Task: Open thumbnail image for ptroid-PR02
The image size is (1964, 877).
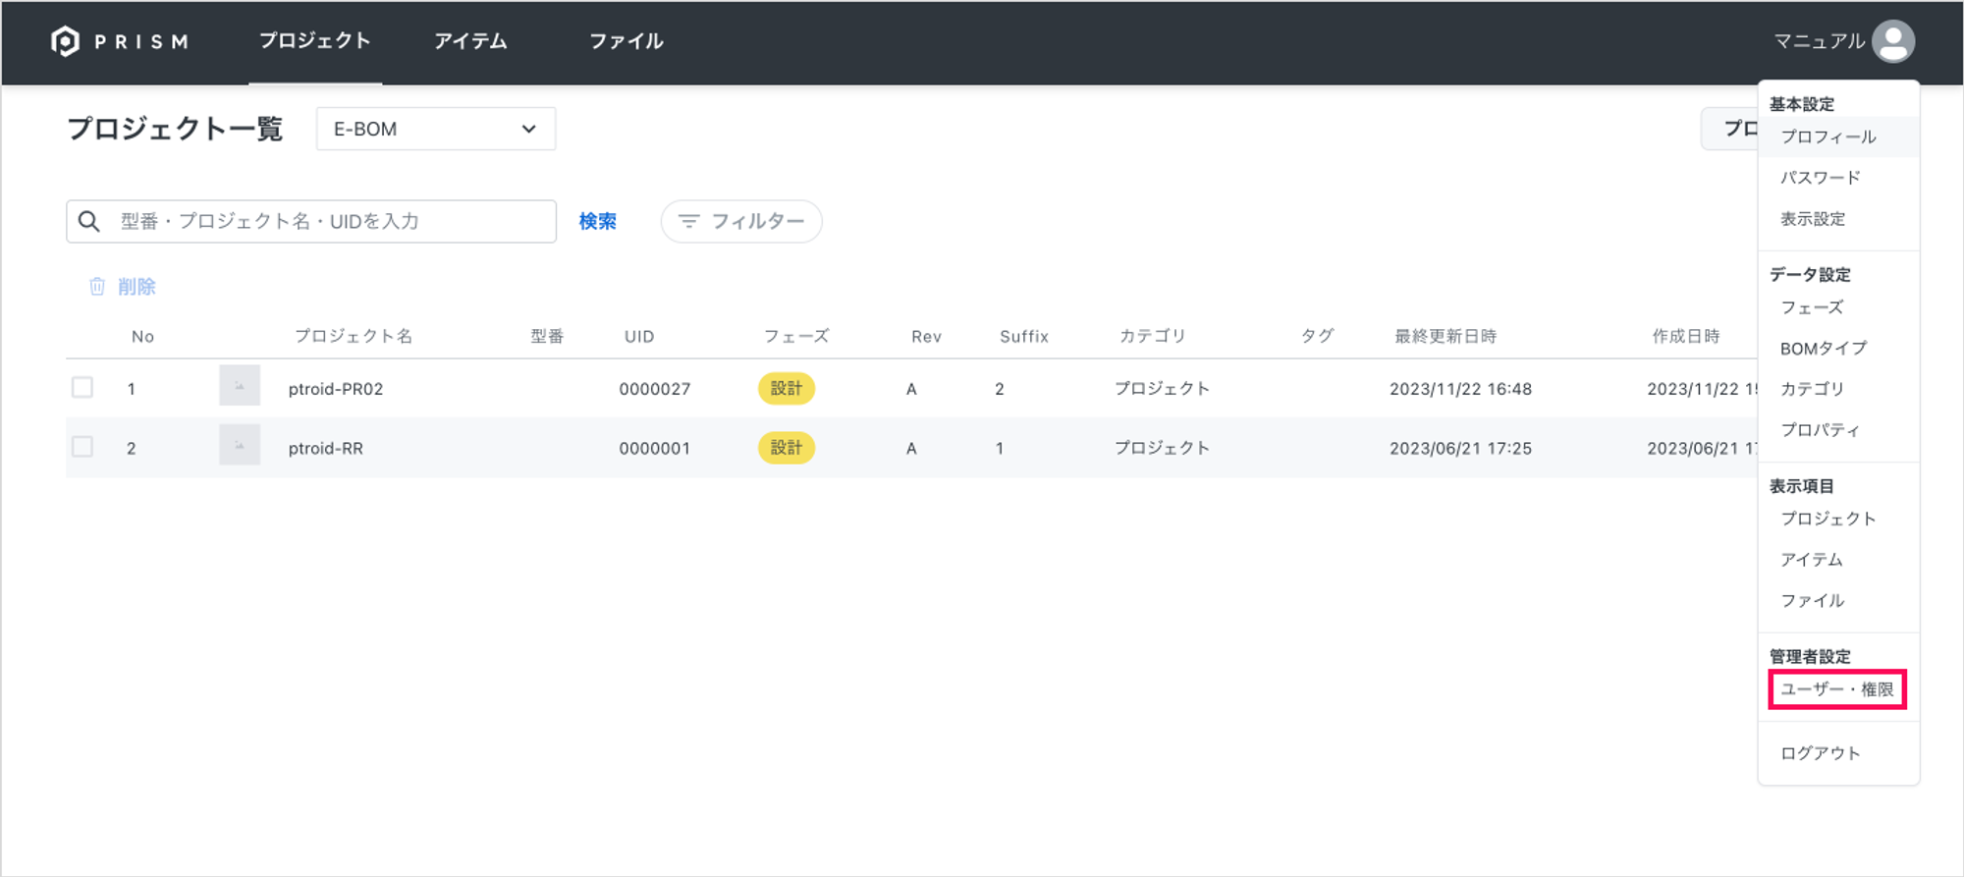Action: click(x=239, y=386)
